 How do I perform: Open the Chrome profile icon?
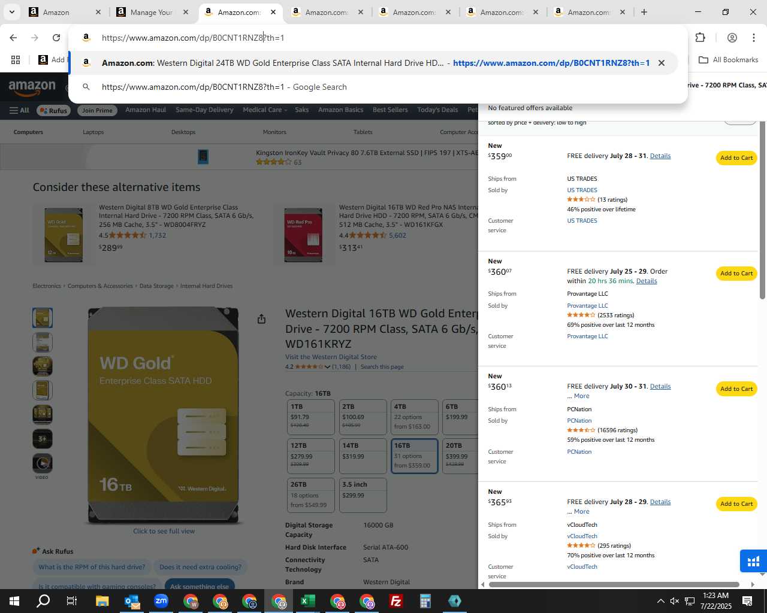[x=732, y=38]
